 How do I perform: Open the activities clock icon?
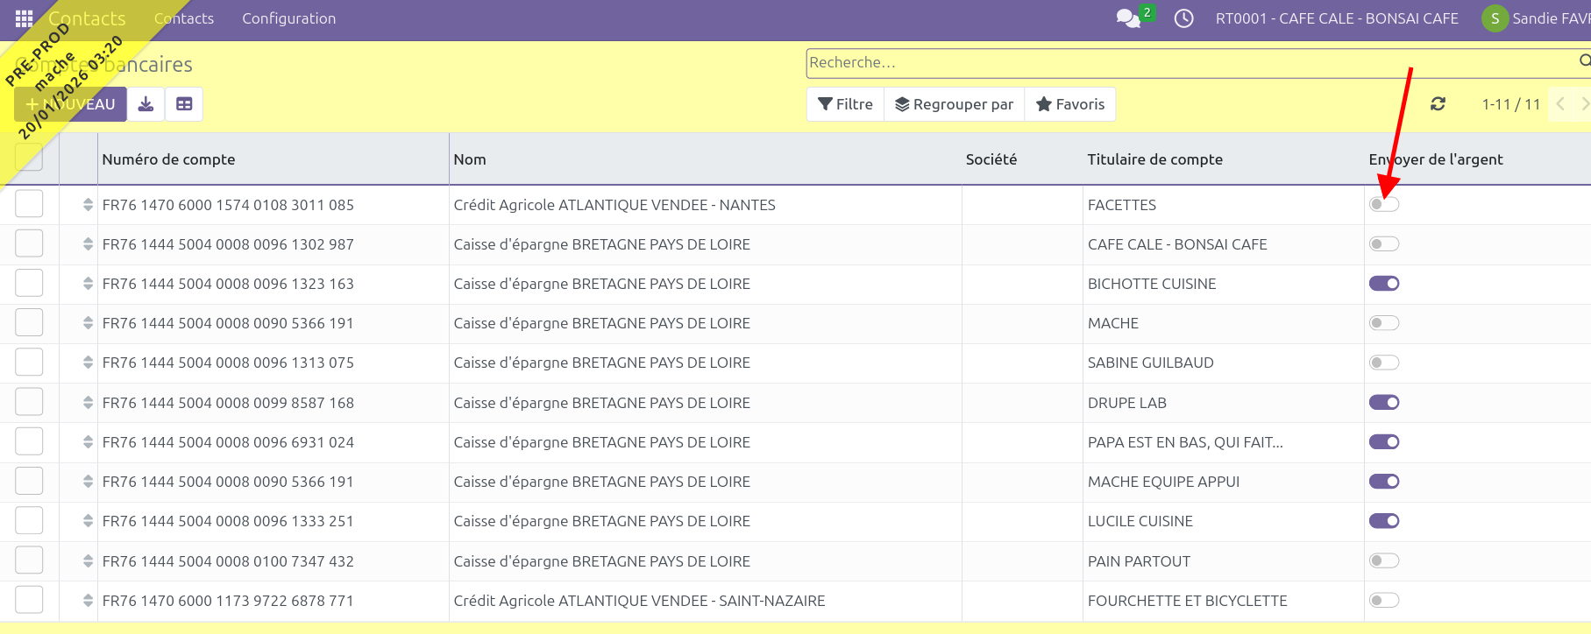pyautogui.click(x=1183, y=18)
